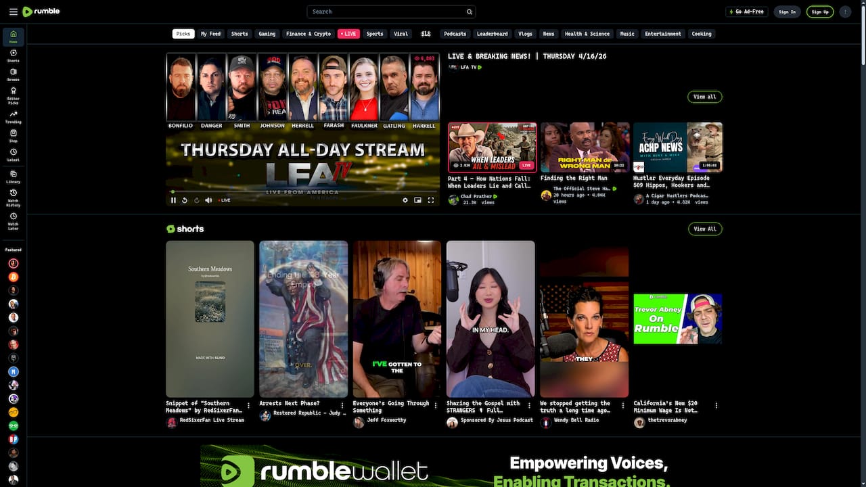Open options for Southern Meadows short
This screenshot has width=866, height=487.
tap(248, 406)
